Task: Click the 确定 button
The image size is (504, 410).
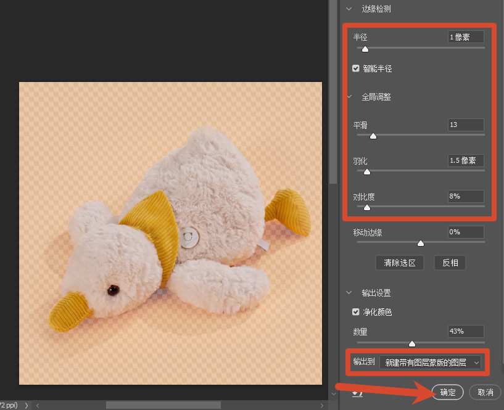Action: tap(448, 392)
